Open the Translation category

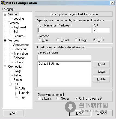[20, 53]
